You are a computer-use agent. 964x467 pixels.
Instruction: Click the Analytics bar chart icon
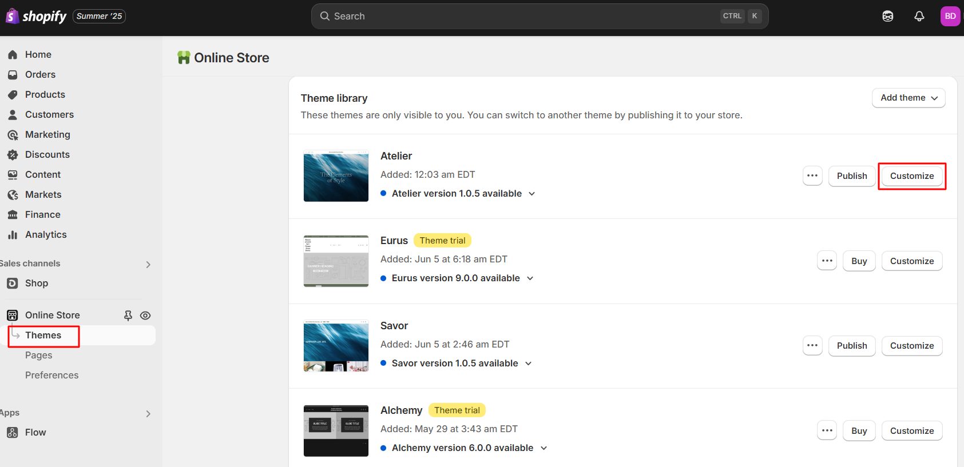(x=13, y=235)
